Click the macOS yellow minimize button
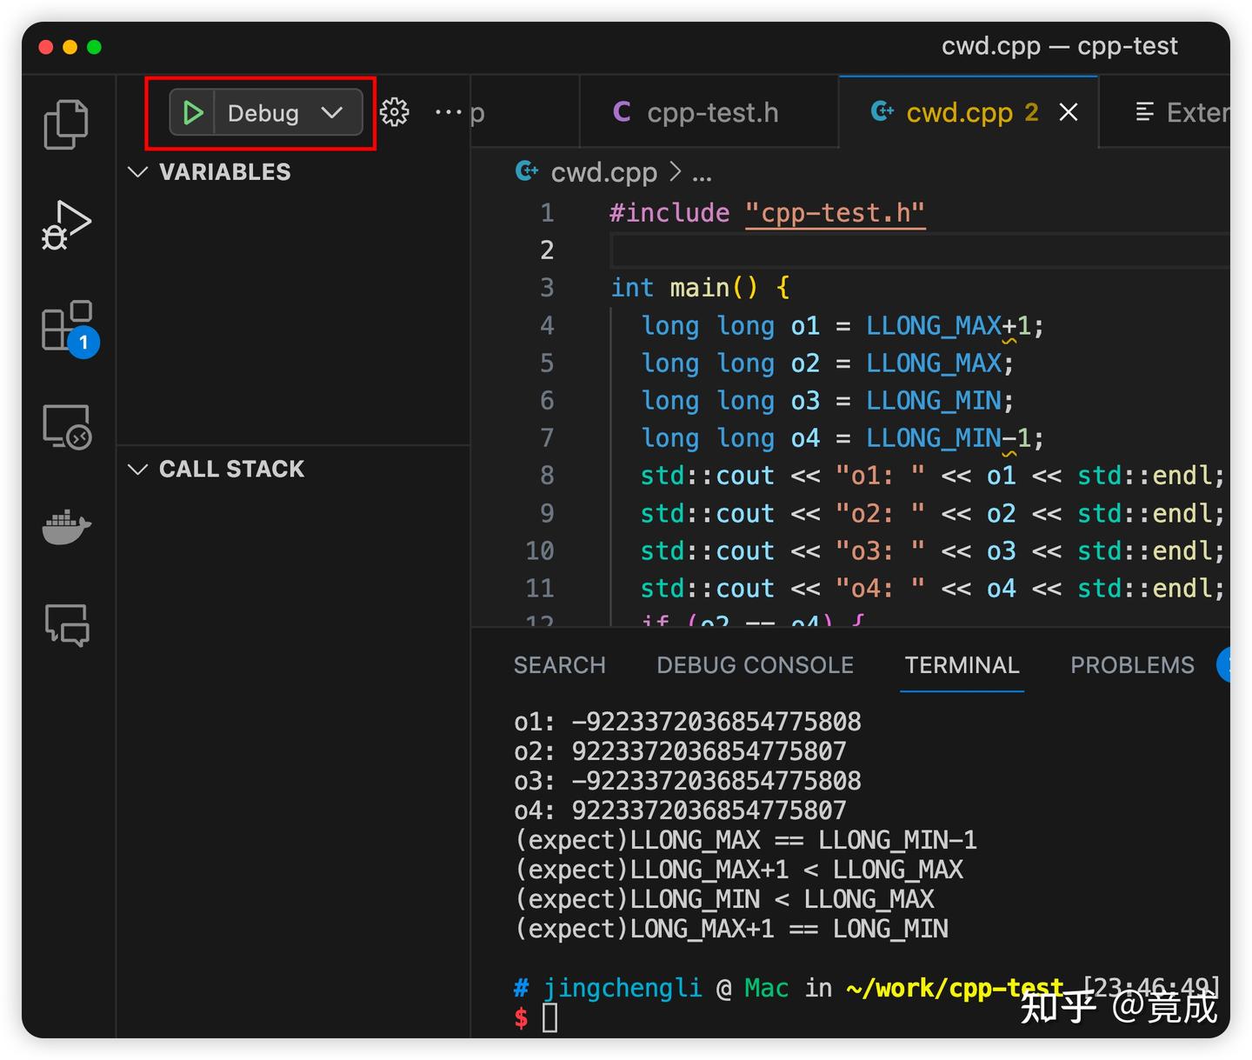This screenshot has width=1252, height=1060. (70, 47)
